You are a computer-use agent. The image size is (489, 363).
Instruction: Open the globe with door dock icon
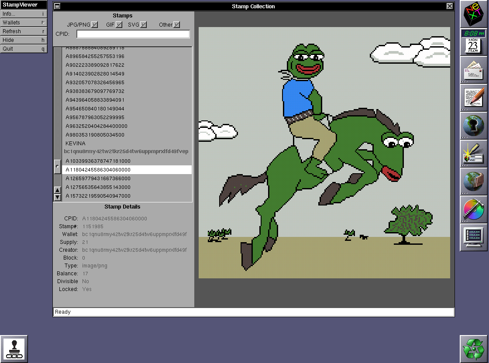tap(473, 181)
